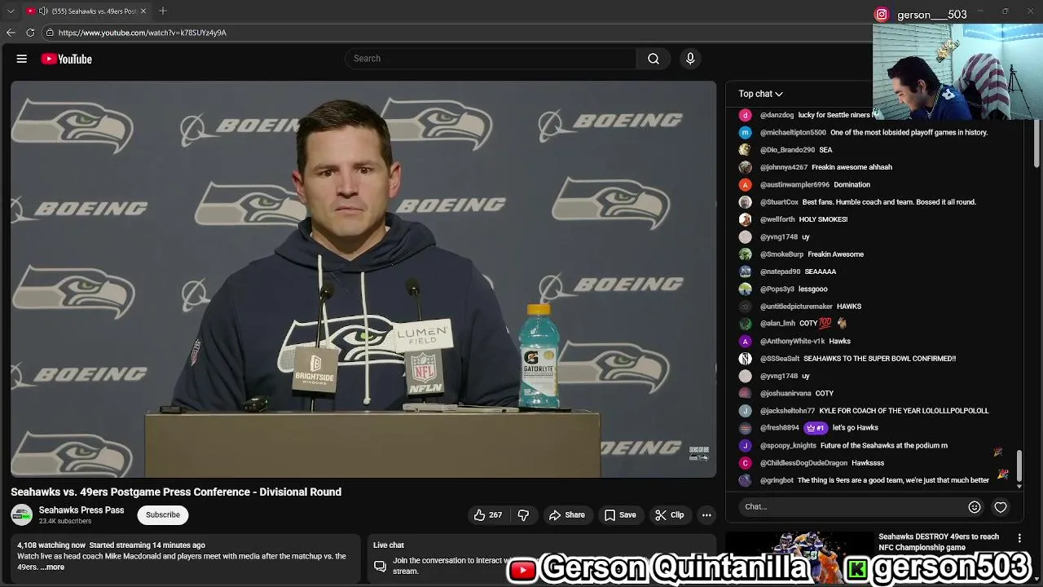Click username @untitledpicturemaker in chat
The width and height of the screenshot is (1043, 587).
pyautogui.click(x=796, y=307)
